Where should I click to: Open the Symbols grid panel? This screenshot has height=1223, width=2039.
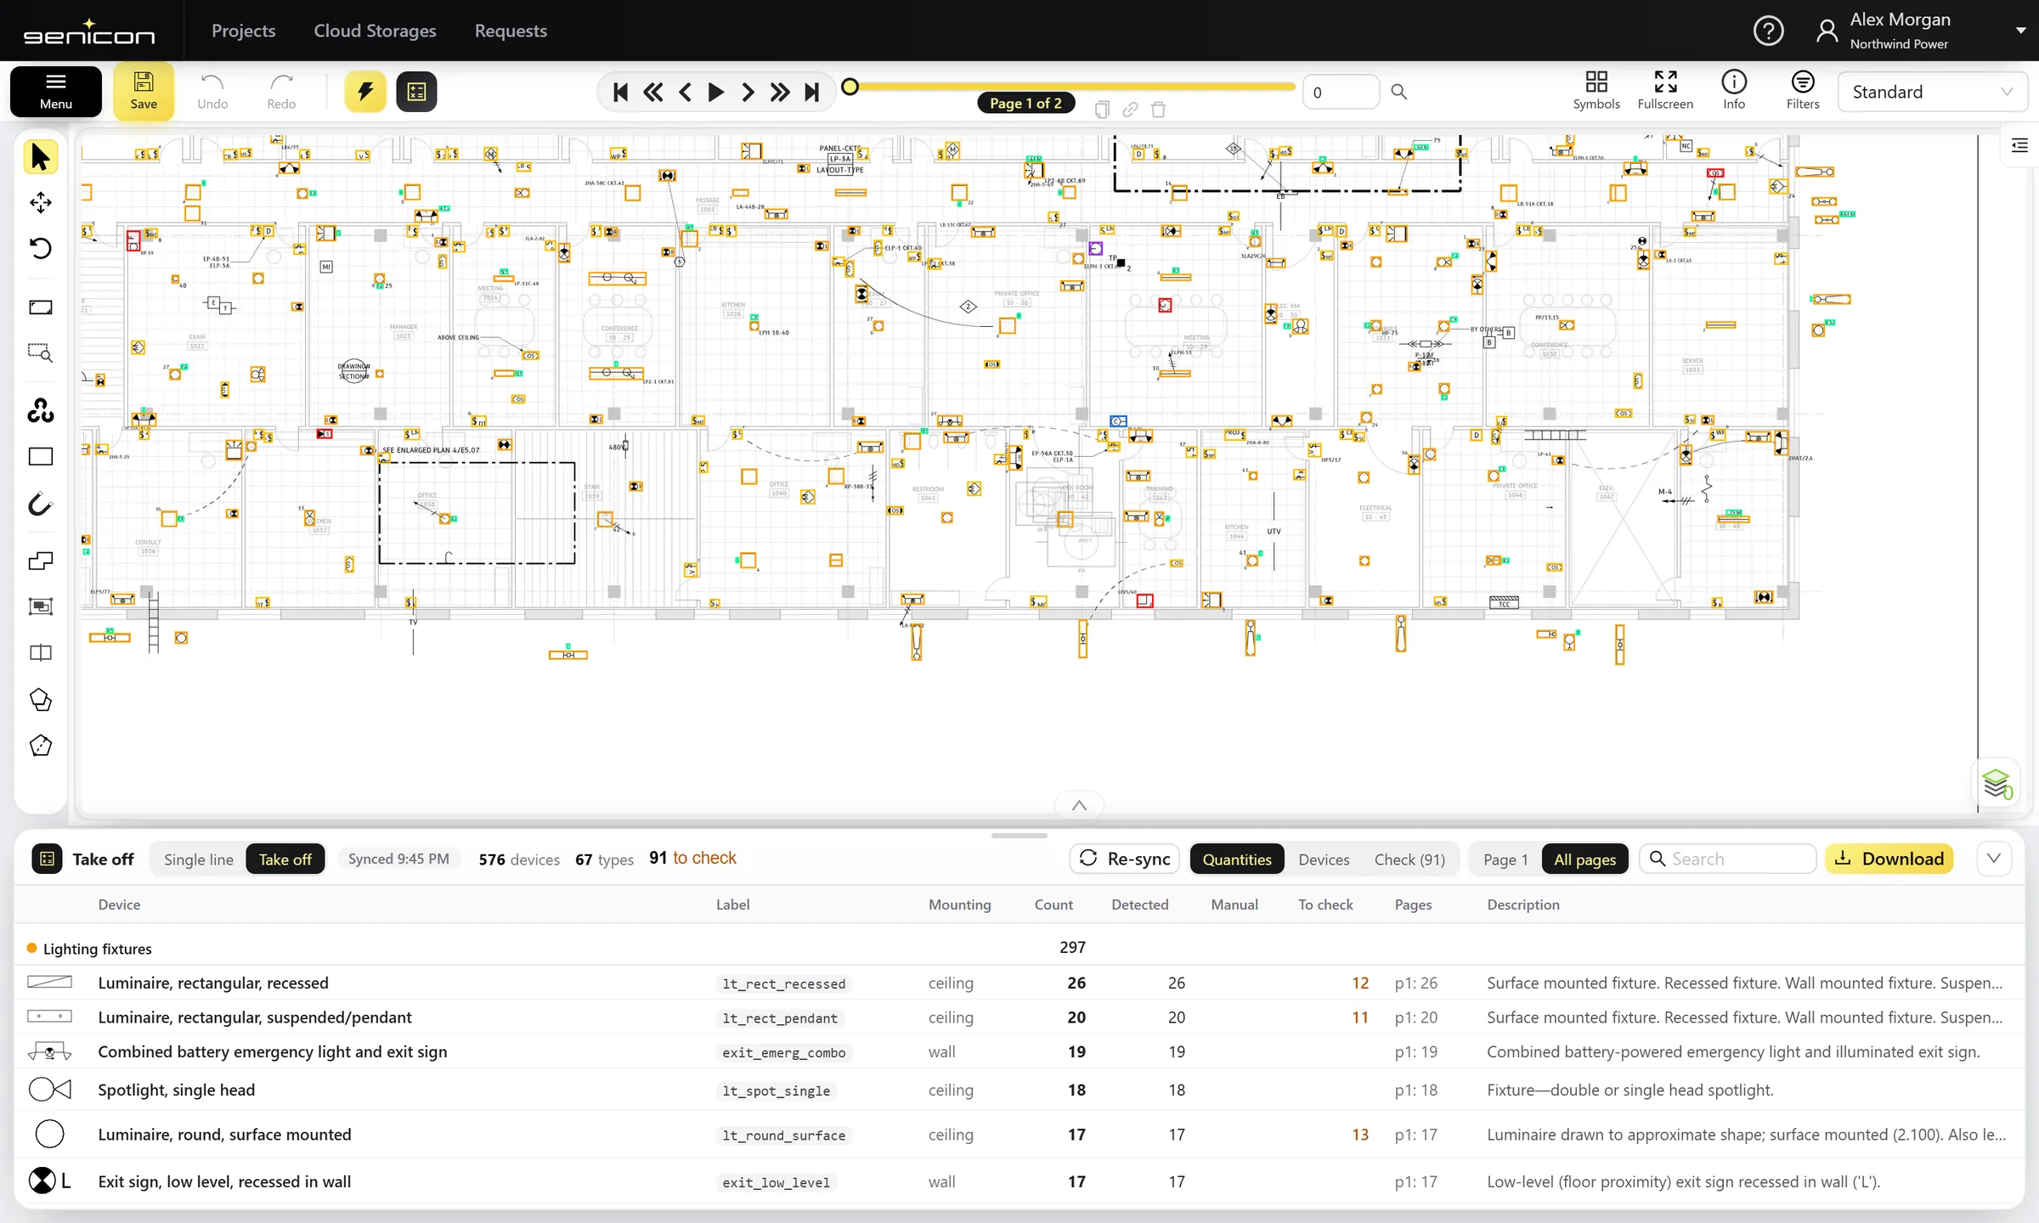pyautogui.click(x=1596, y=91)
